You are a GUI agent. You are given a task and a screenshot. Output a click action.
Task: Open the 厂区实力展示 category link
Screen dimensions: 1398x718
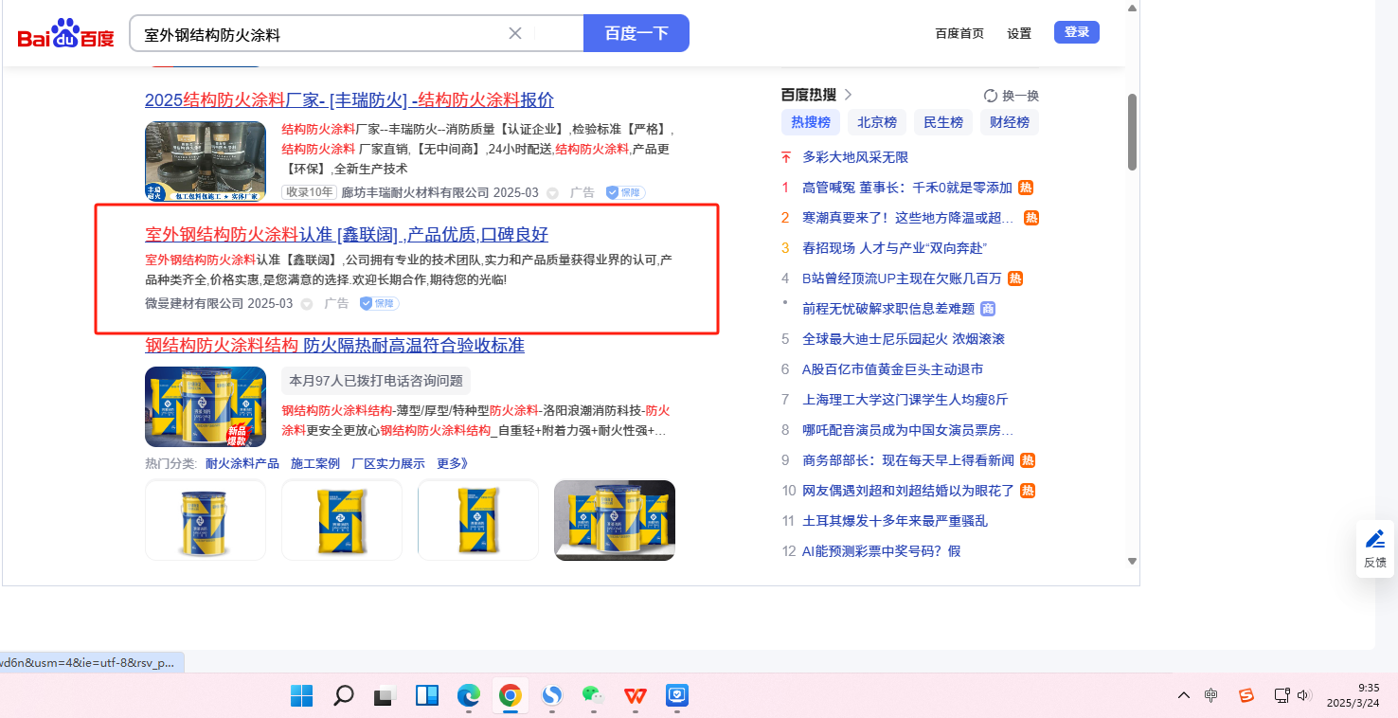pyautogui.click(x=388, y=463)
